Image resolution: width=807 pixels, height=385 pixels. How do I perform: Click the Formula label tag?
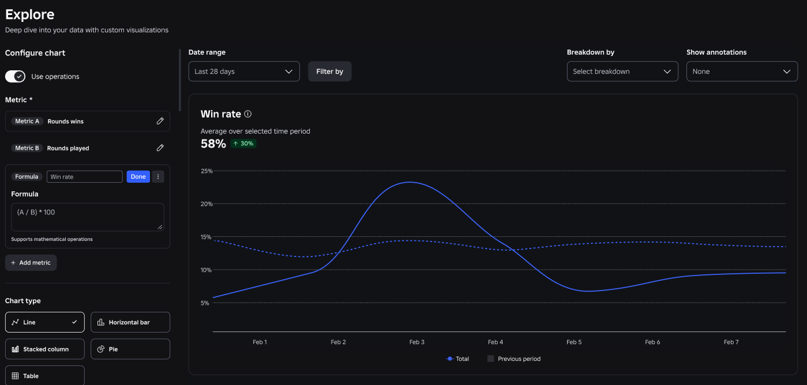27,177
